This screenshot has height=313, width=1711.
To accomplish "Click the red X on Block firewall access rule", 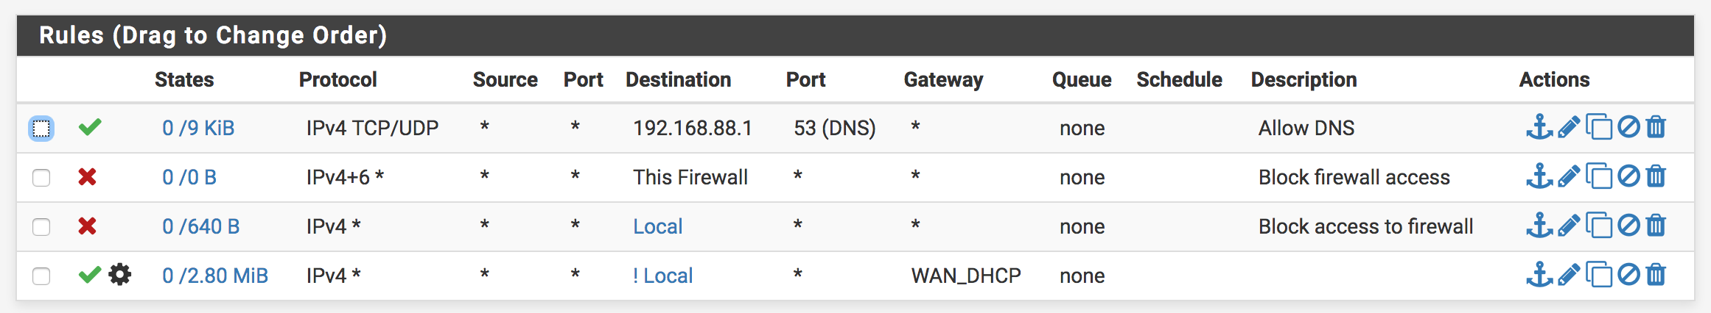I will click(x=88, y=176).
